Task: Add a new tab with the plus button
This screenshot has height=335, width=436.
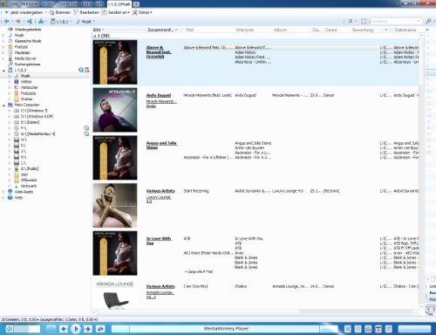Action: [136, 4]
